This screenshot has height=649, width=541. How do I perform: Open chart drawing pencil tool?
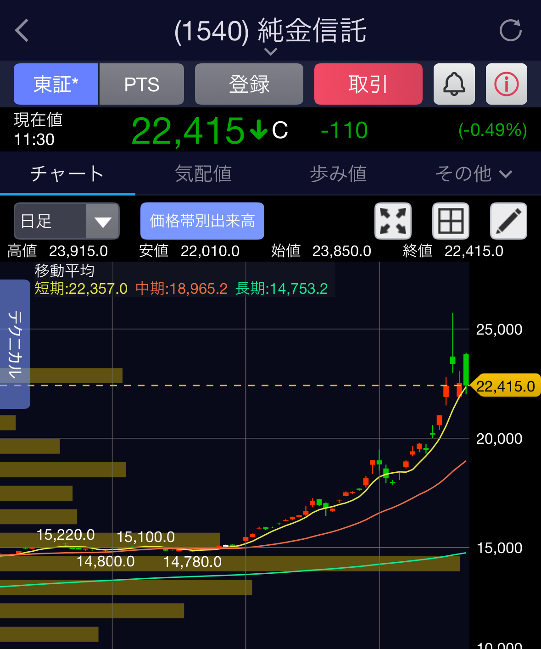508,221
